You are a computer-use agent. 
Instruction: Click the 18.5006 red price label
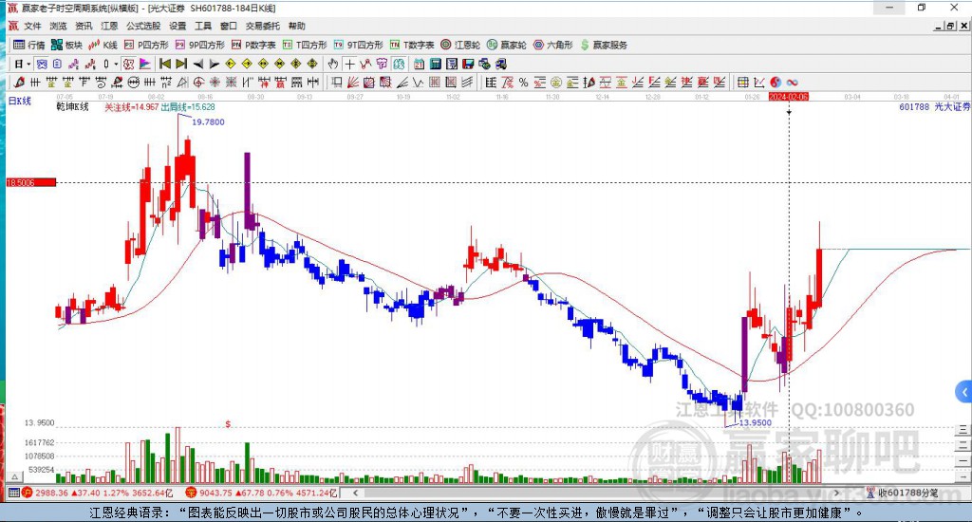[x=31, y=182]
